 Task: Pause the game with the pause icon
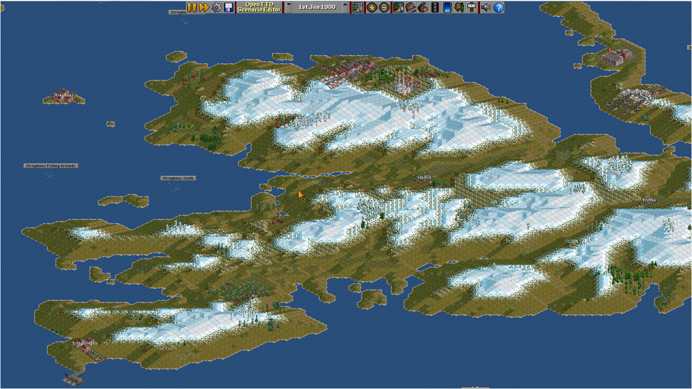pos(192,7)
